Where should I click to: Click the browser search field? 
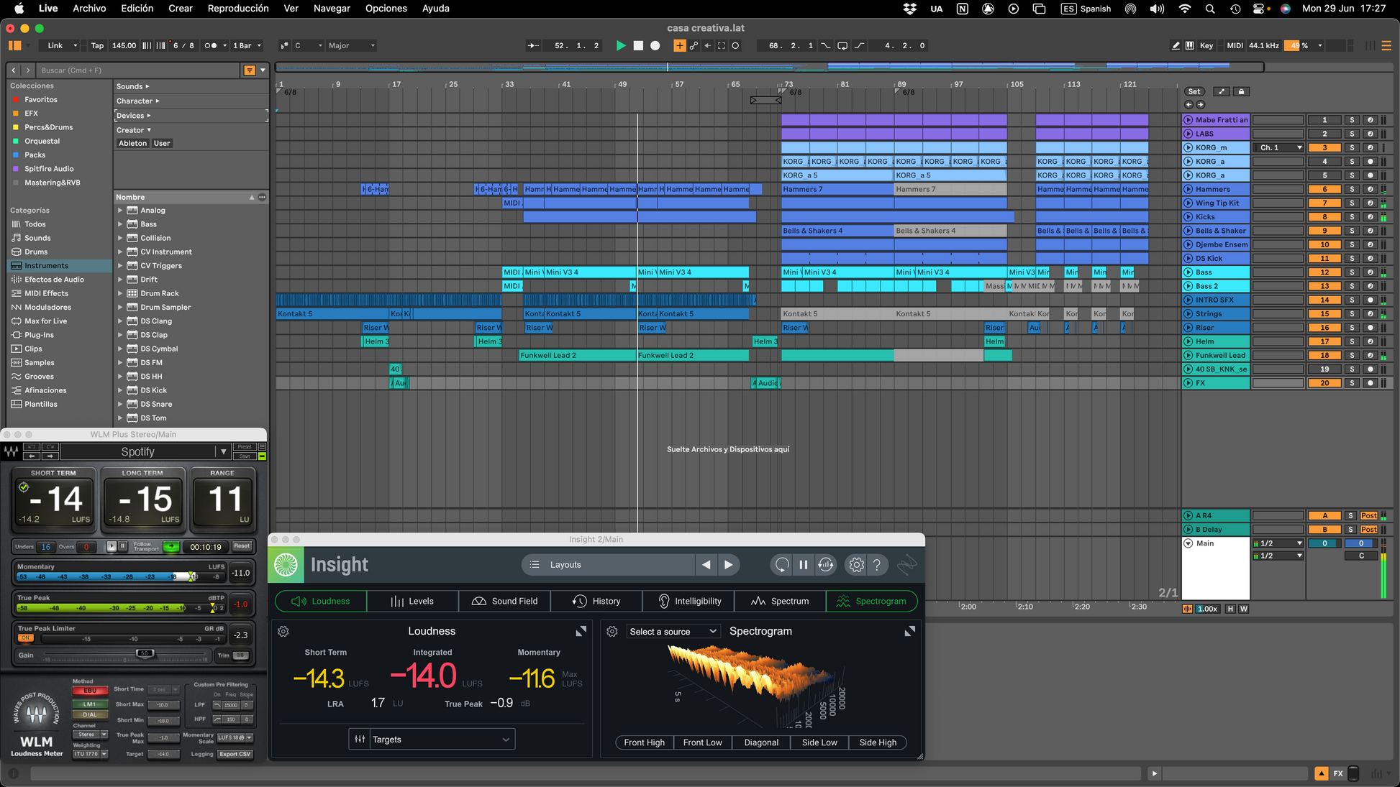(x=138, y=70)
